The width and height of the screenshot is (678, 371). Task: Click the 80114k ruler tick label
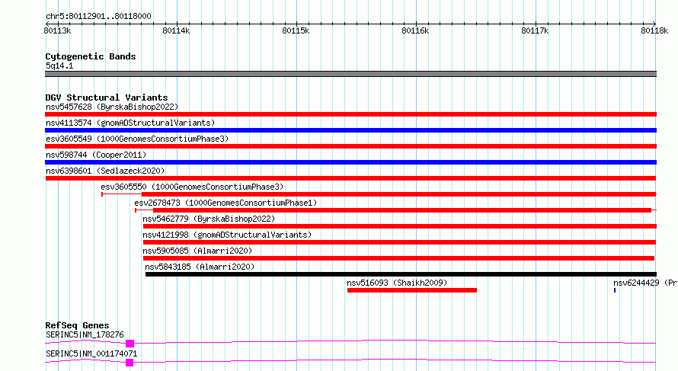tap(176, 30)
